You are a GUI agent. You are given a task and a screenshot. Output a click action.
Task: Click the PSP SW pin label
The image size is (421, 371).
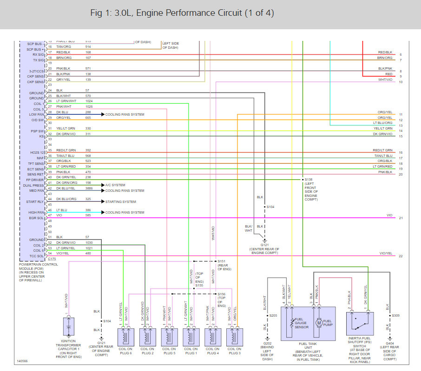tap(37, 131)
